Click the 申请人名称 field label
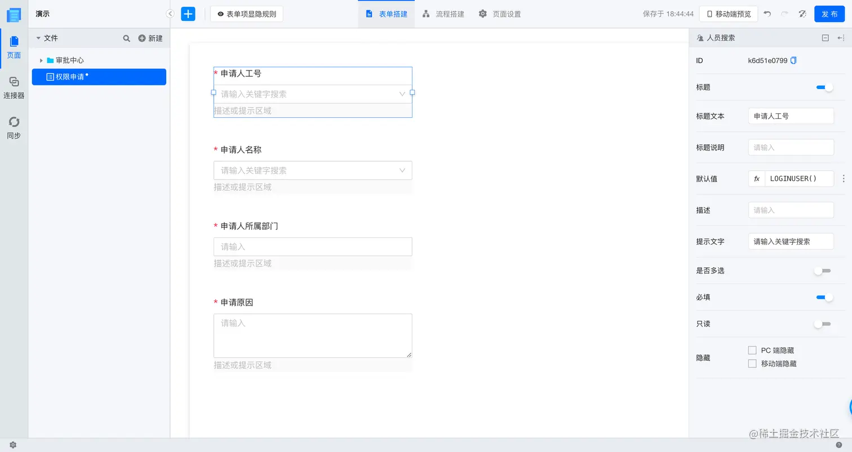 pos(241,150)
